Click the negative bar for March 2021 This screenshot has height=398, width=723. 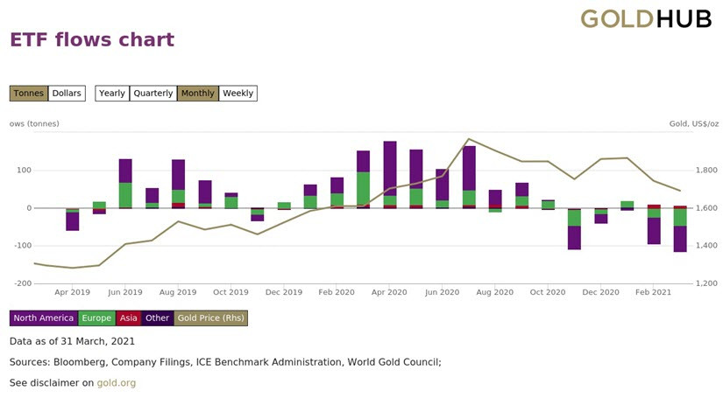(x=680, y=228)
